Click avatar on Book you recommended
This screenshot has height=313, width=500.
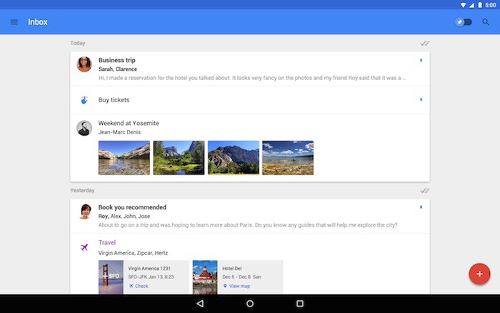pyautogui.click(x=85, y=212)
